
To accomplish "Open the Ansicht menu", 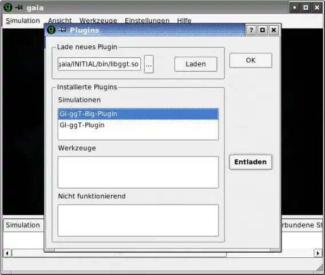I will tap(60, 21).
